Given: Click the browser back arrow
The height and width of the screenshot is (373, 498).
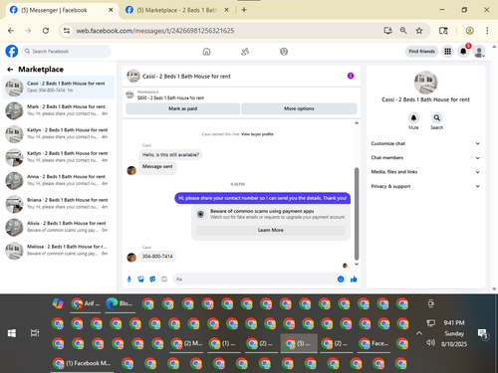Looking at the screenshot, I should (11, 31).
